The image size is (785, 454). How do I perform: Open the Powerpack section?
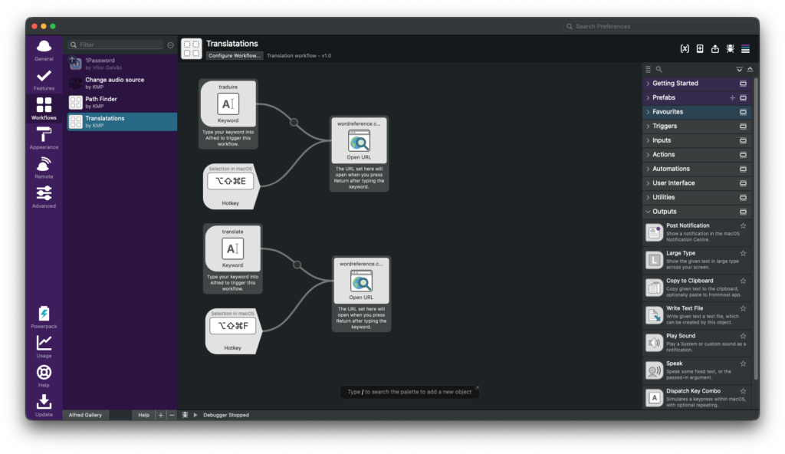(x=44, y=317)
